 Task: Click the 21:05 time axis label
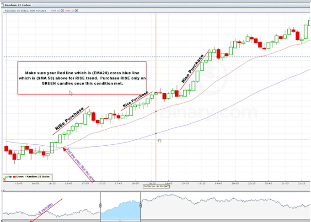click(285, 183)
